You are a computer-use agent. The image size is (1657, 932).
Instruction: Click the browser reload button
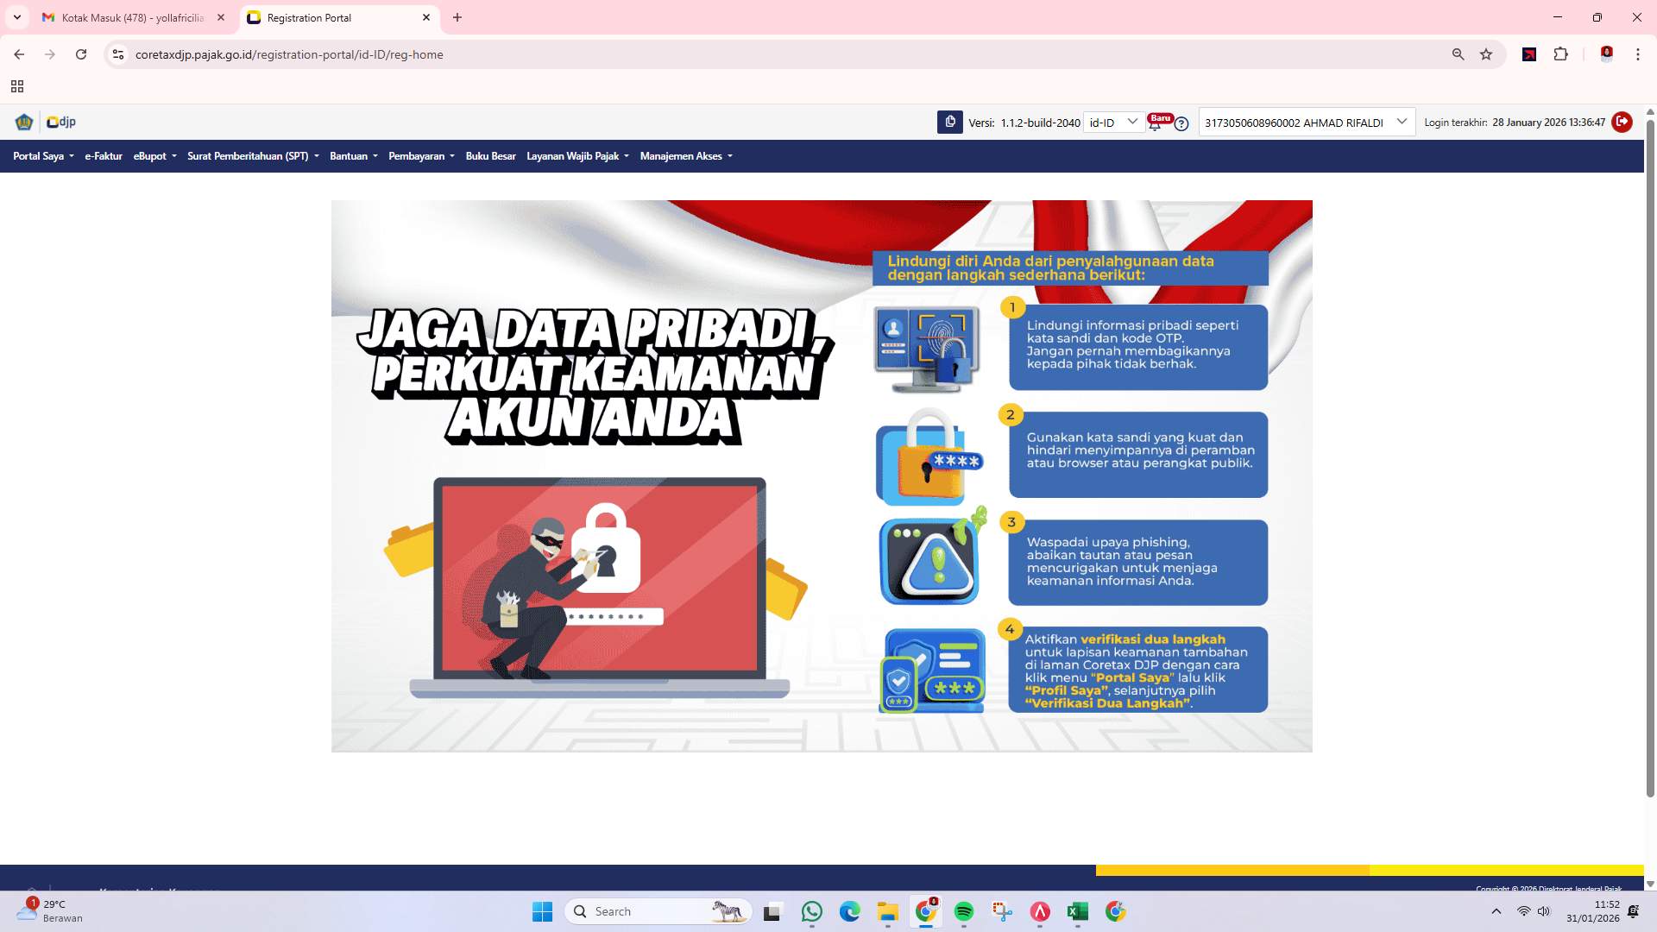tap(81, 54)
